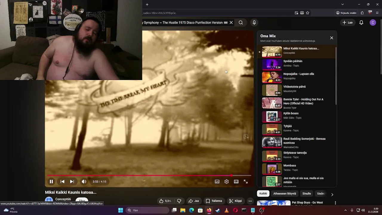Select the Sinulle filter chip
The width and height of the screenshot is (382, 215).
306,193
